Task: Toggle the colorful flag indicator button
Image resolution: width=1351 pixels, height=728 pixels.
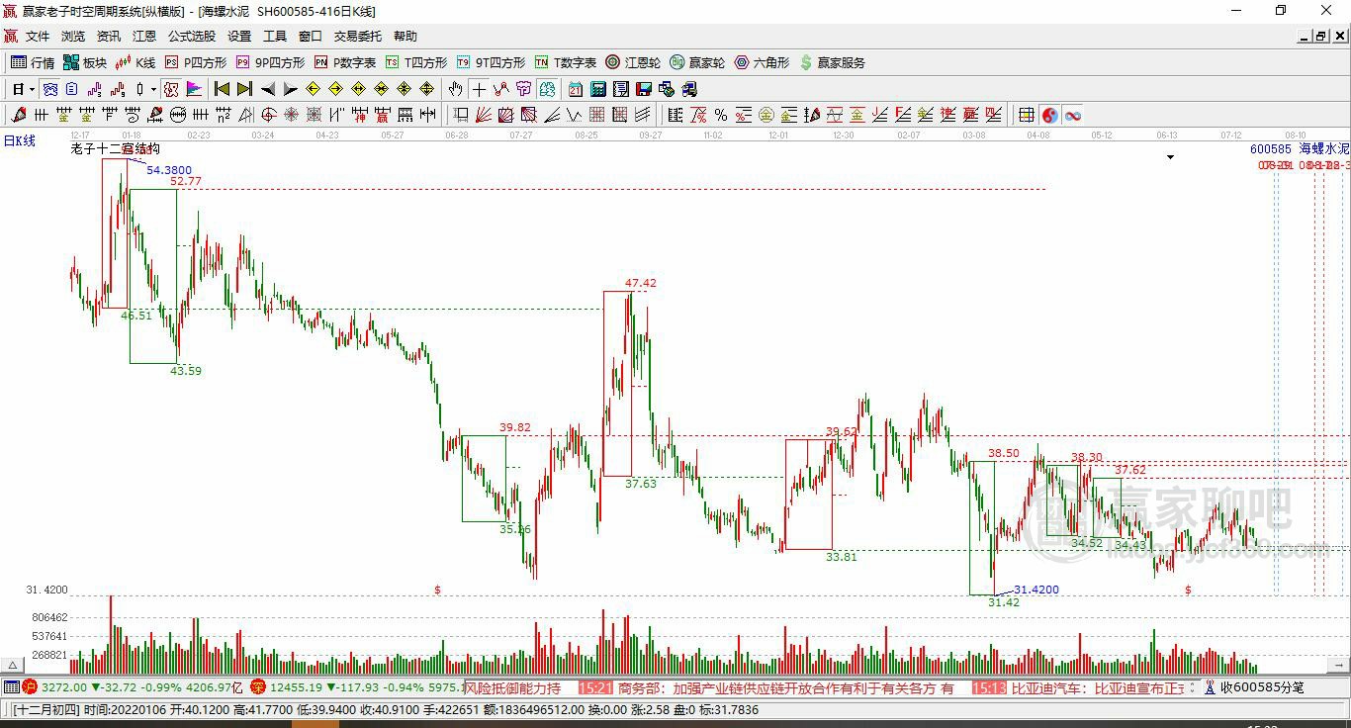Action: [x=194, y=89]
